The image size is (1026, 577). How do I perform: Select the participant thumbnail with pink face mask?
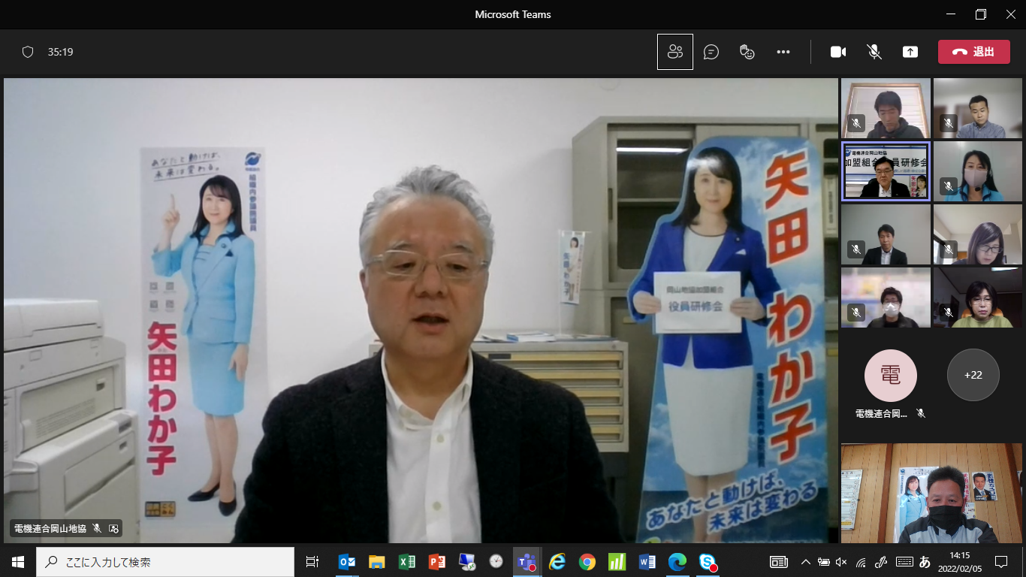click(x=977, y=171)
